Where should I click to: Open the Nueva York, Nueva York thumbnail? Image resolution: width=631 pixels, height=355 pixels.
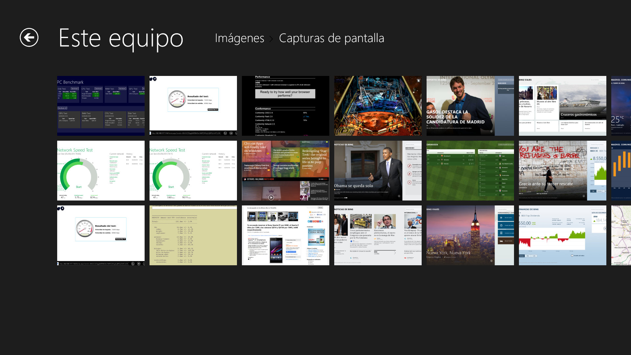[470, 235]
